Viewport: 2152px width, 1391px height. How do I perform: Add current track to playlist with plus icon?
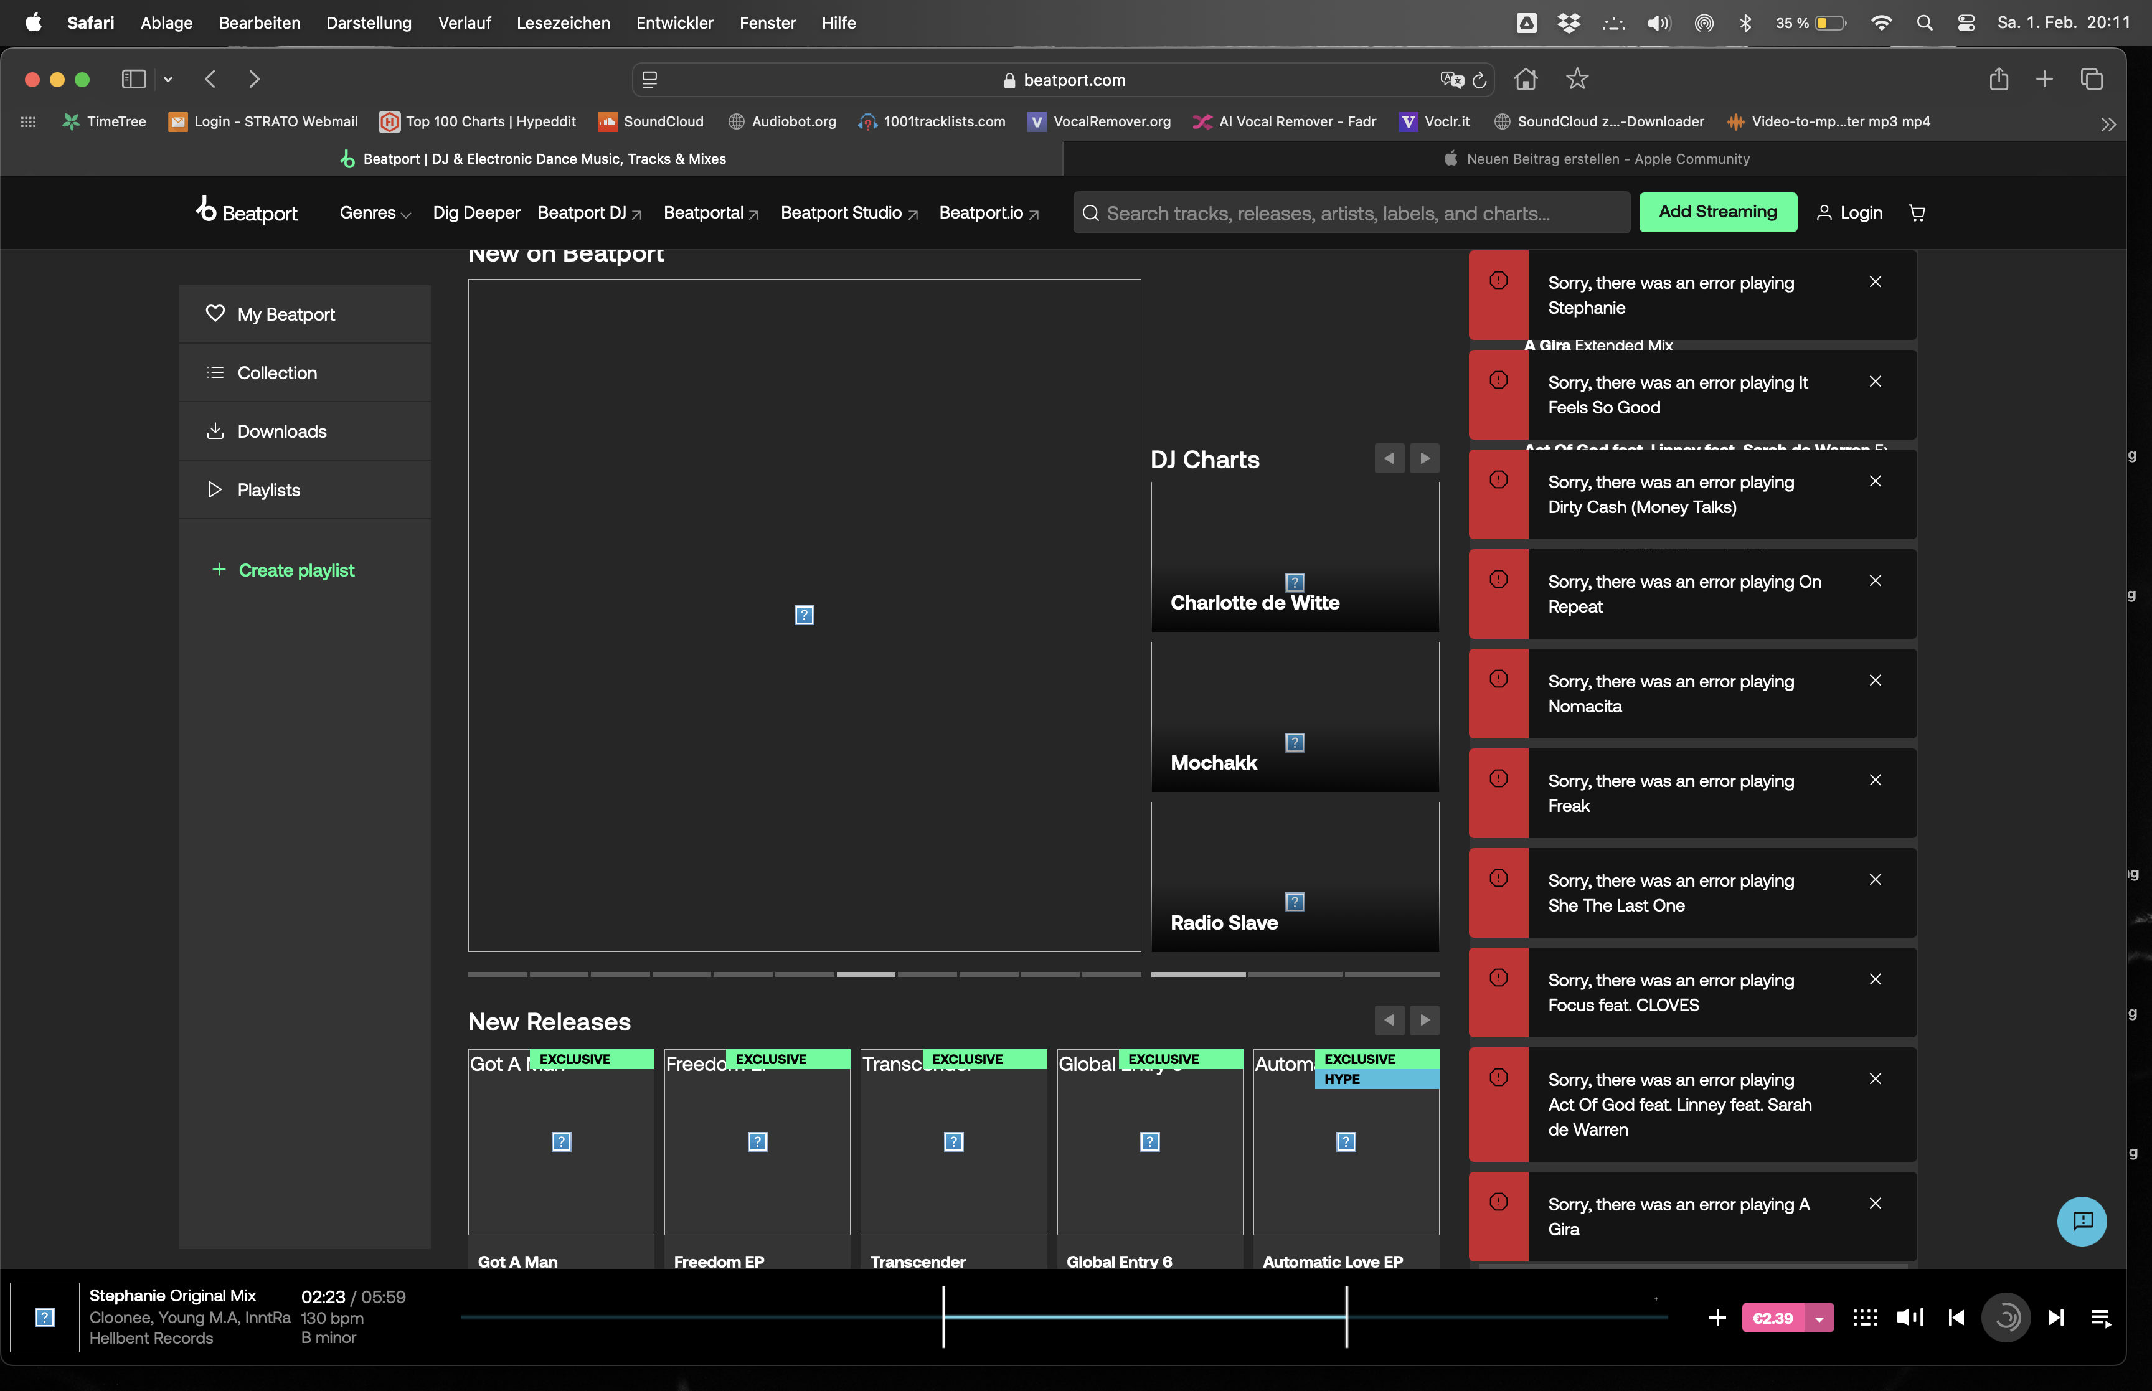(1717, 1318)
